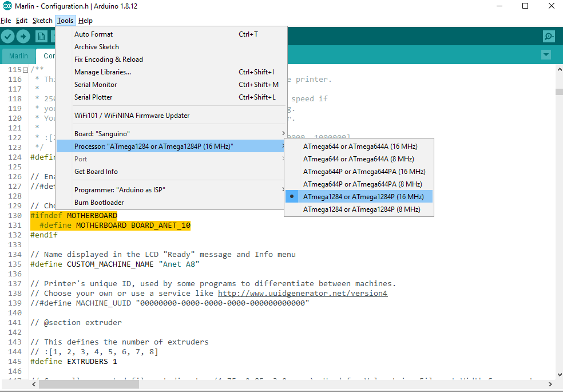
Task: Click the horizontal scrollbar left arrow
Action: pyautogui.click(x=34, y=384)
